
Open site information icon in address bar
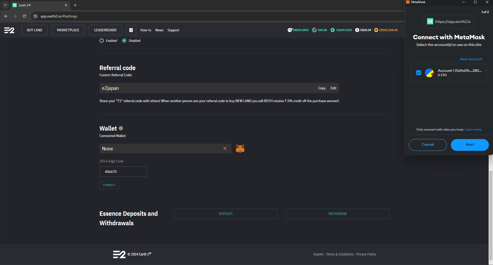coord(35,16)
